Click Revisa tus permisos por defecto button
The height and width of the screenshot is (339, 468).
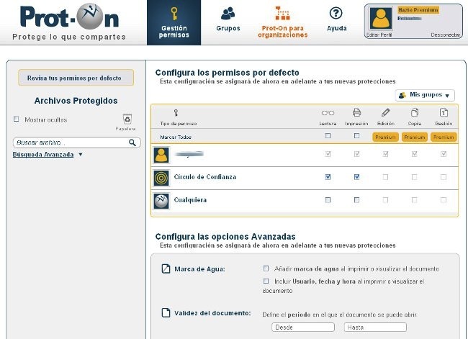point(75,78)
